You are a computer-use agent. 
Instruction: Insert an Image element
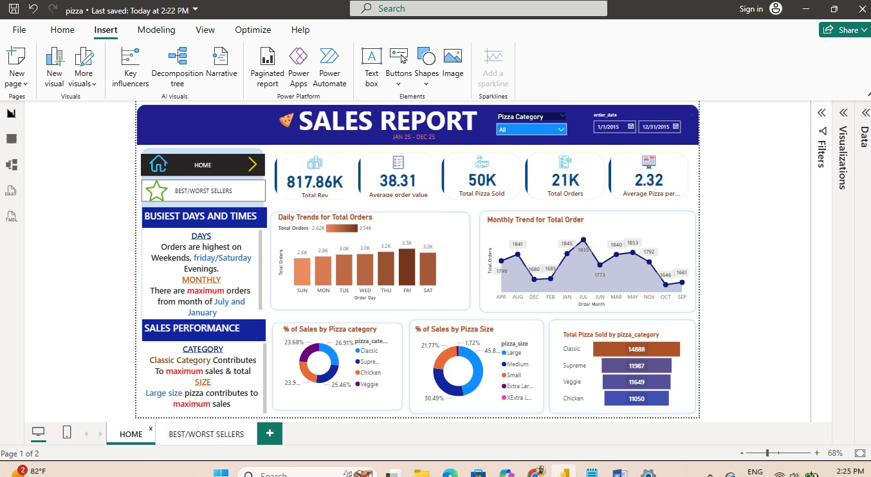453,67
